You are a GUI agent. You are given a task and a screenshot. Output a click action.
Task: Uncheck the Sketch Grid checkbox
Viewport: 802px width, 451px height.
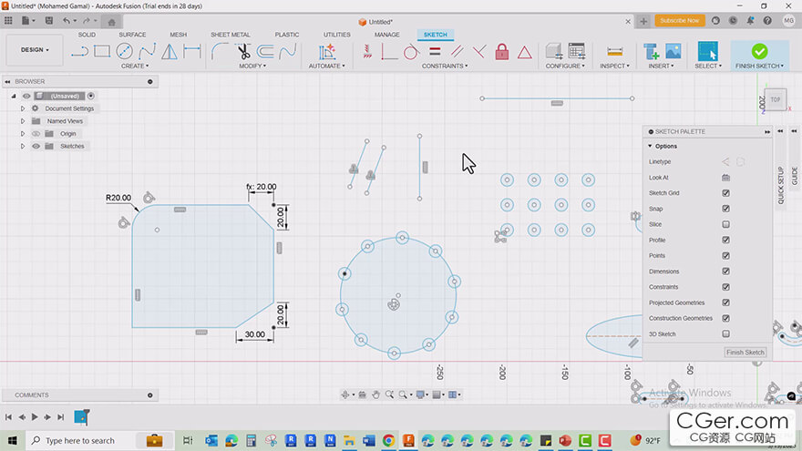(x=725, y=193)
